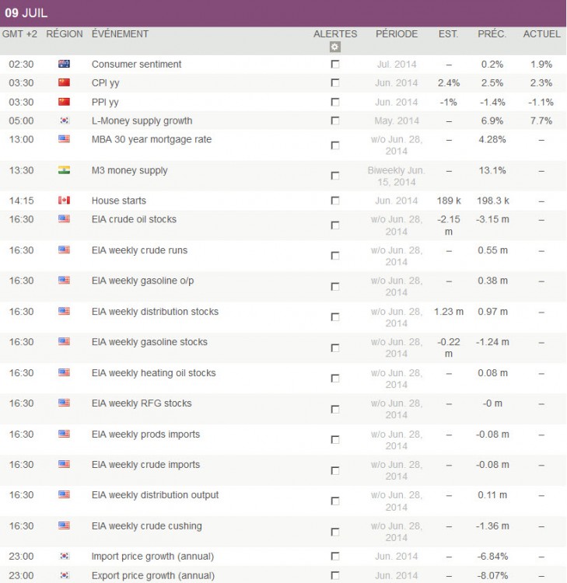Check the alert box for PPI yy

(335, 102)
